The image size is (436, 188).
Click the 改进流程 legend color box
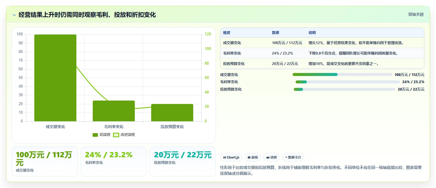(x=116, y=135)
